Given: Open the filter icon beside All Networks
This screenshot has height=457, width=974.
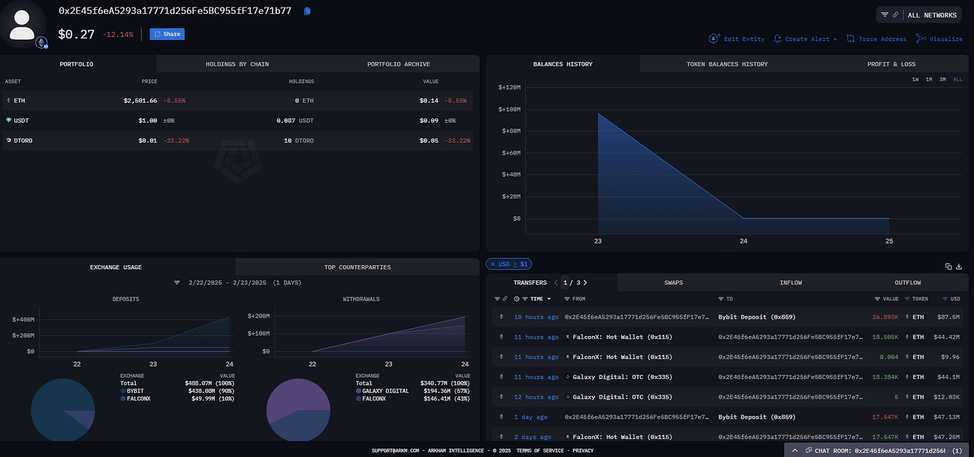Looking at the screenshot, I should point(885,15).
